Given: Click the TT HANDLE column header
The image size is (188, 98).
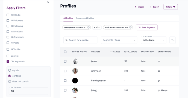Looking at the screenshot, I should click(x=115, y=52).
